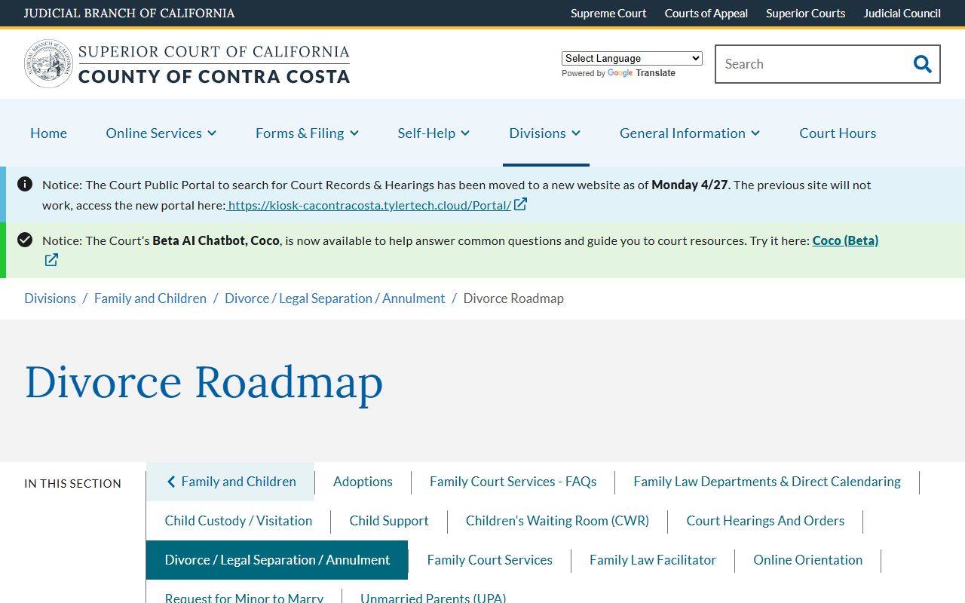Image resolution: width=965 pixels, height=603 pixels.
Task: Open the Coco (Beta) chatbot link
Action: pos(845,240)
